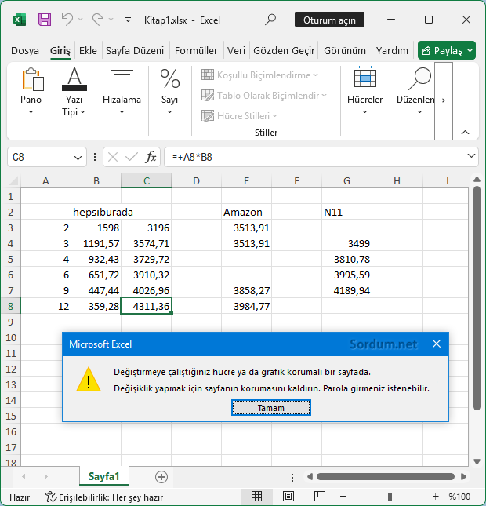Screen dimensions: 486x506
Task: Click the accessibility status Erişilebilirlik indicator
Action: click(103, 497)
